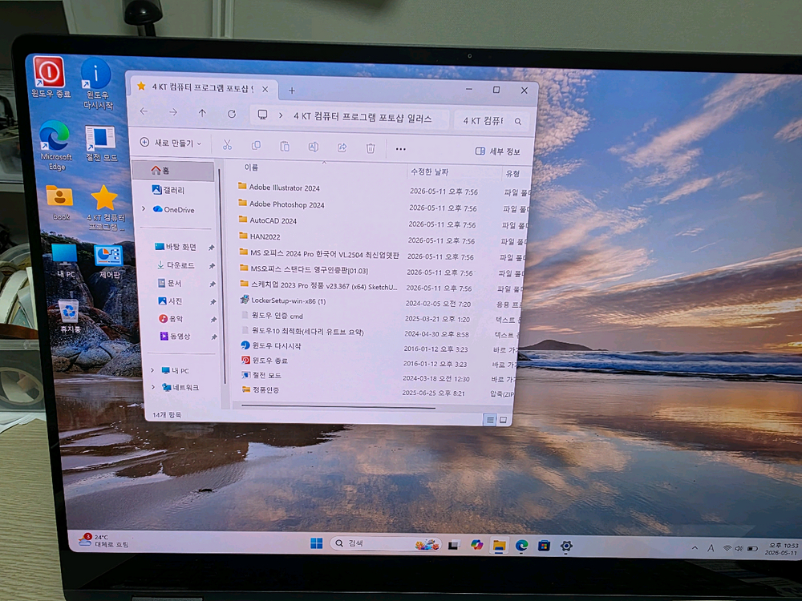Open the 절전 모드 desktop shortcut
This screenshot has width=802, height=601.
[101, 144]
